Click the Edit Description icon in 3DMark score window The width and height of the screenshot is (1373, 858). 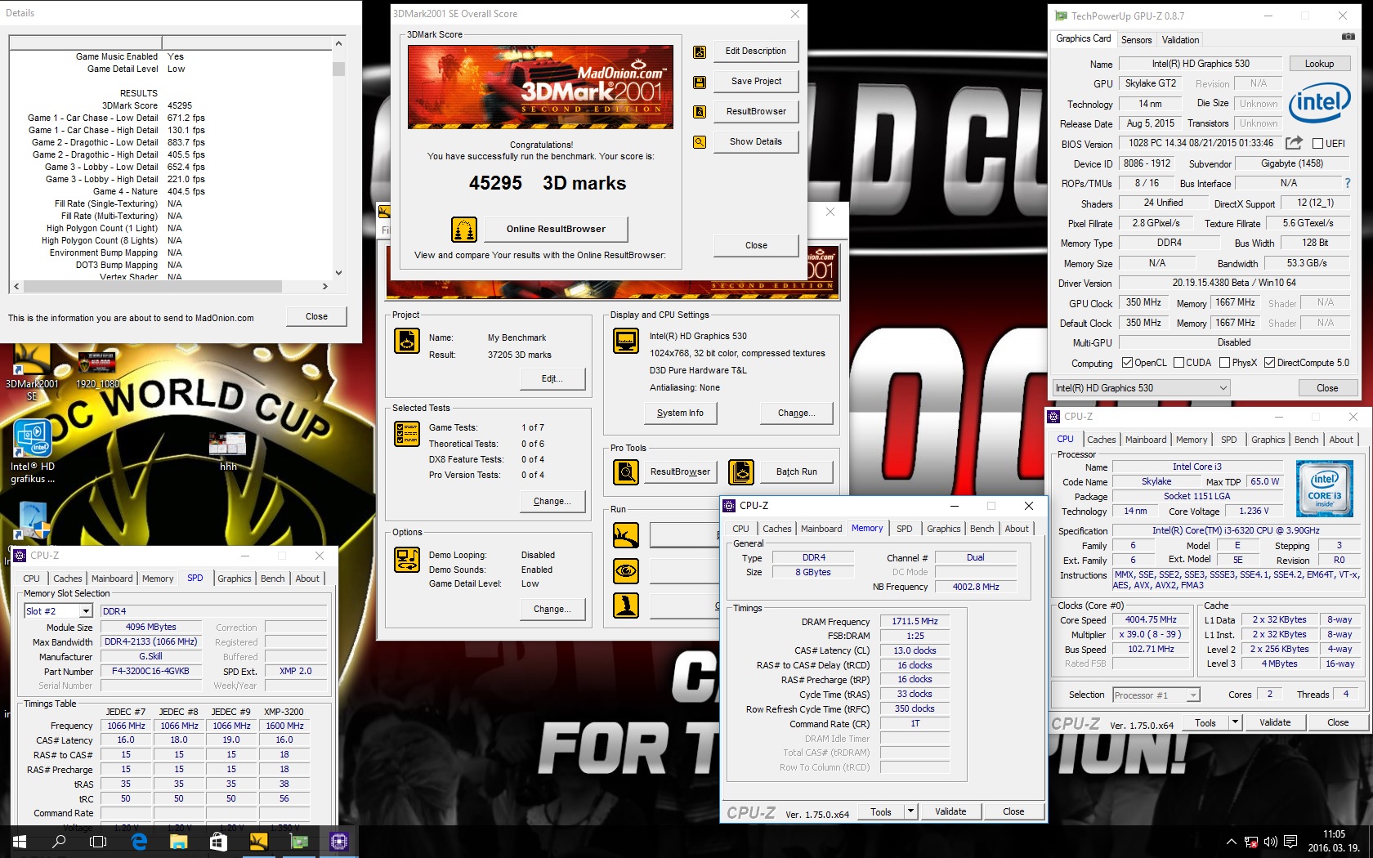pyautogui.click(x=700, y=52)
